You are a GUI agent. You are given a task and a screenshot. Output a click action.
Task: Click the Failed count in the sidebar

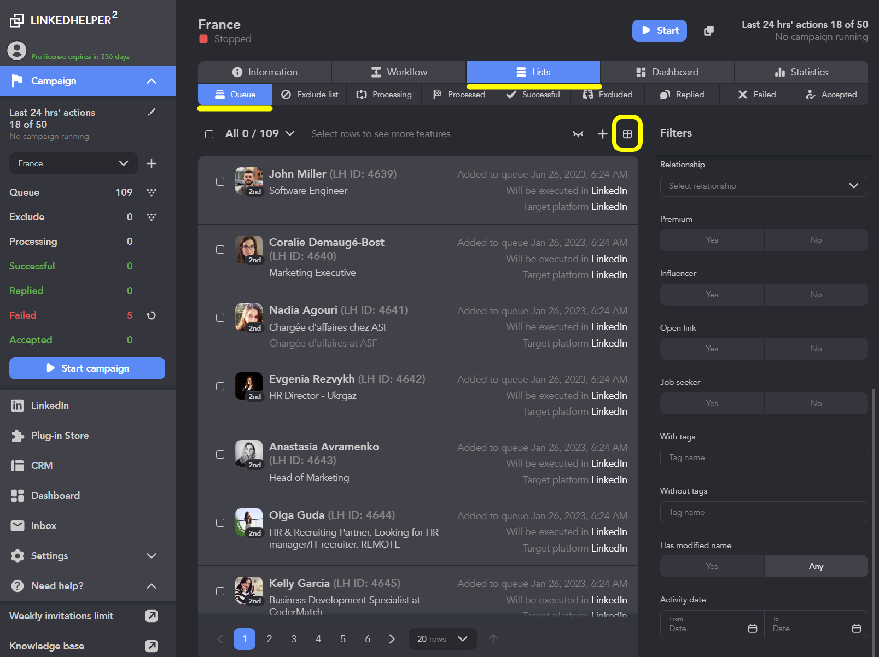(130, 315)
